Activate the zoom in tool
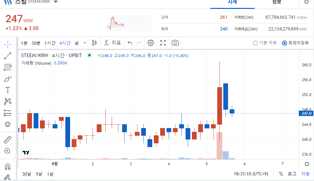The height and width of the screenshot is (181, 314). pyautogui.click(x=7, y=151)
